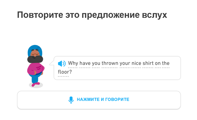197x120 pixels.
Task: Reveal translation of "the"
Action: point(166,63)
